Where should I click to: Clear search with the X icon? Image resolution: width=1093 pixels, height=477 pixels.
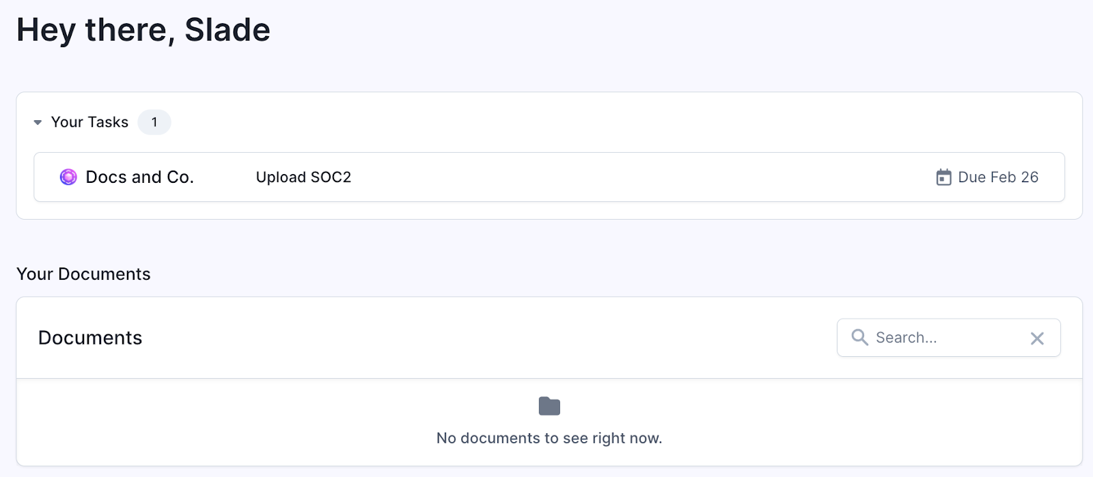click(x=1037, y=338)
